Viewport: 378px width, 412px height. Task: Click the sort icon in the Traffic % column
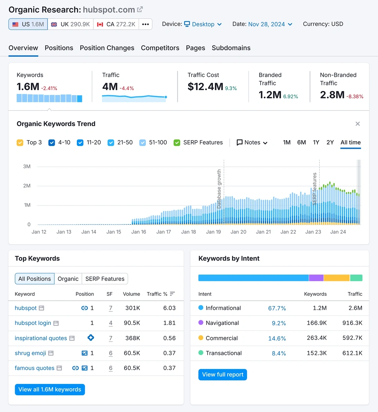(172, 293)
